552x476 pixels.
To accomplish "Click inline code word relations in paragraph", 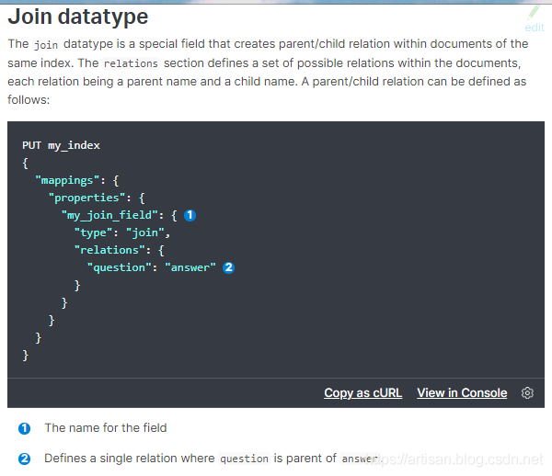I will 131,63.
